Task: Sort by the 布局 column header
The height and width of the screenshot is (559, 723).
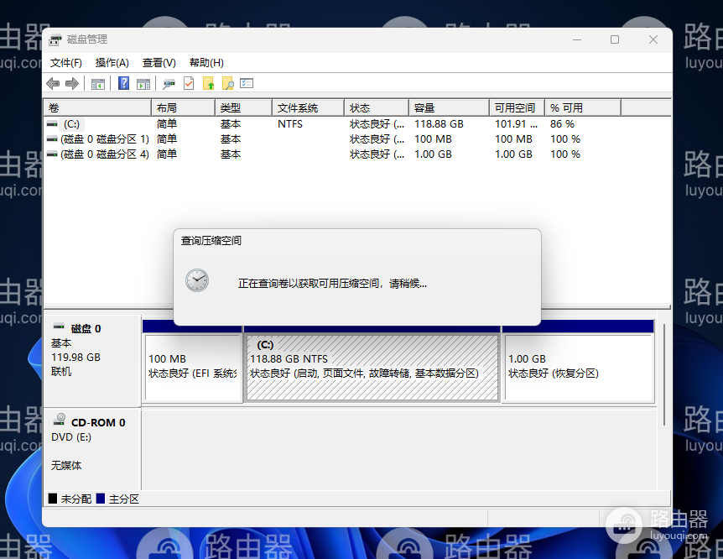Action: [183, 108]
